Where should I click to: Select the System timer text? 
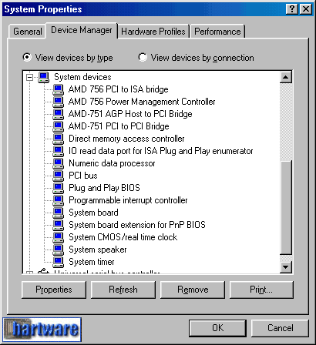coord(92,262)
